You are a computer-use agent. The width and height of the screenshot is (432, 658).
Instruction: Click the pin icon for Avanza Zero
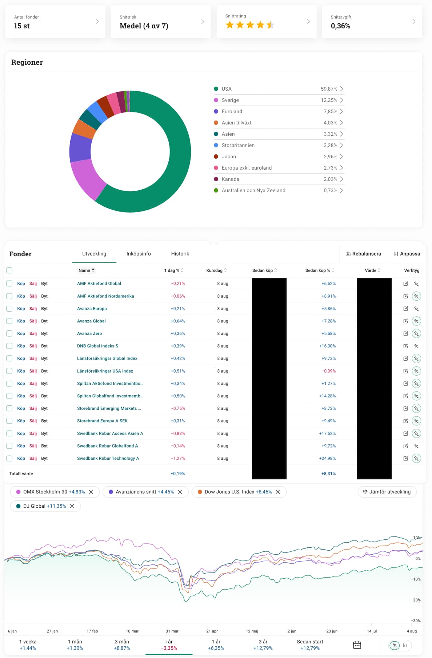click(x=416, y=334)
